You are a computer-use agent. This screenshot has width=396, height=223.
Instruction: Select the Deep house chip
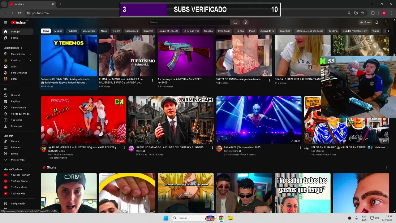point(224,31)
